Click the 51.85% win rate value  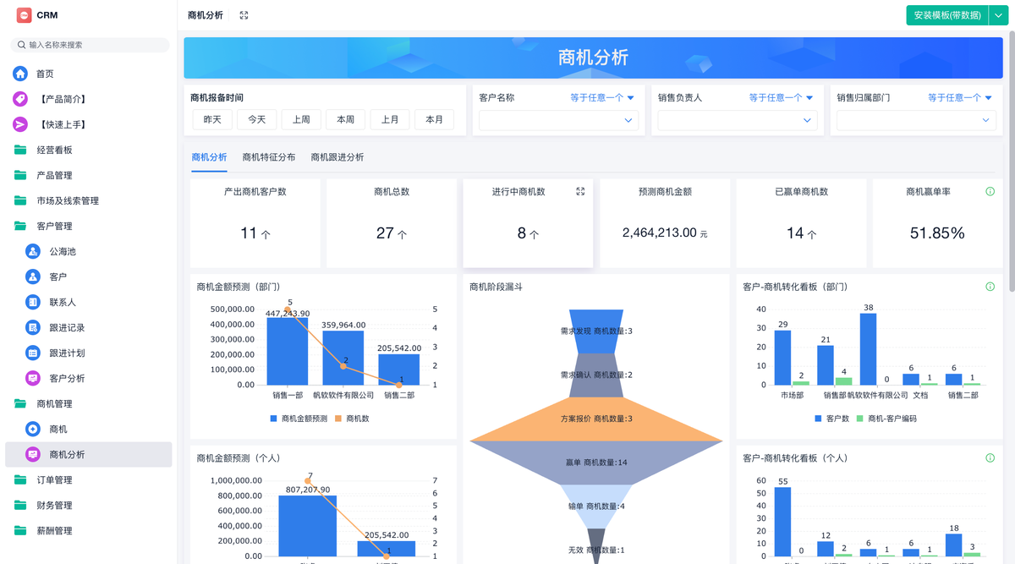tap(937, 233)
